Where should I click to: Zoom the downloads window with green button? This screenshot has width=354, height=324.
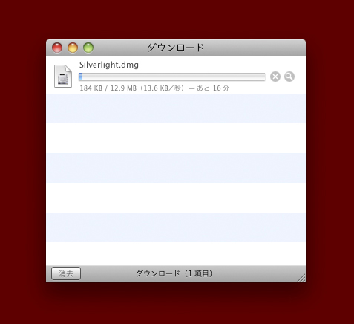pyautogui.click(x=88, y=48)
